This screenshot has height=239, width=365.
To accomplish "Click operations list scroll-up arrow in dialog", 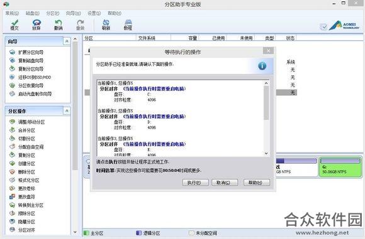I will click(x=266, y=83).
